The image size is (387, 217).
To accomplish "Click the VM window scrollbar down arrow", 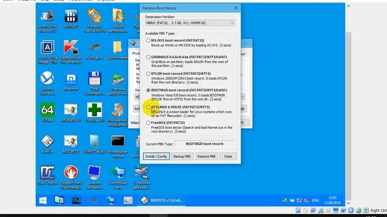I will click(348, 203).
